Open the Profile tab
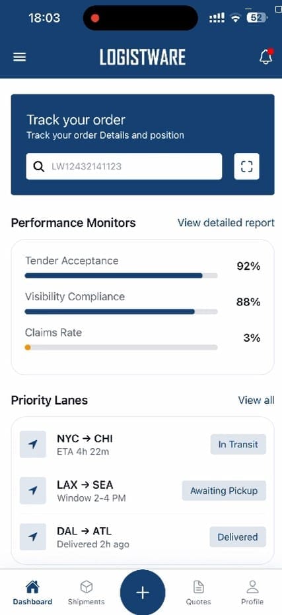This screenshot has height=615, width=282. click(x=252, y=593)
